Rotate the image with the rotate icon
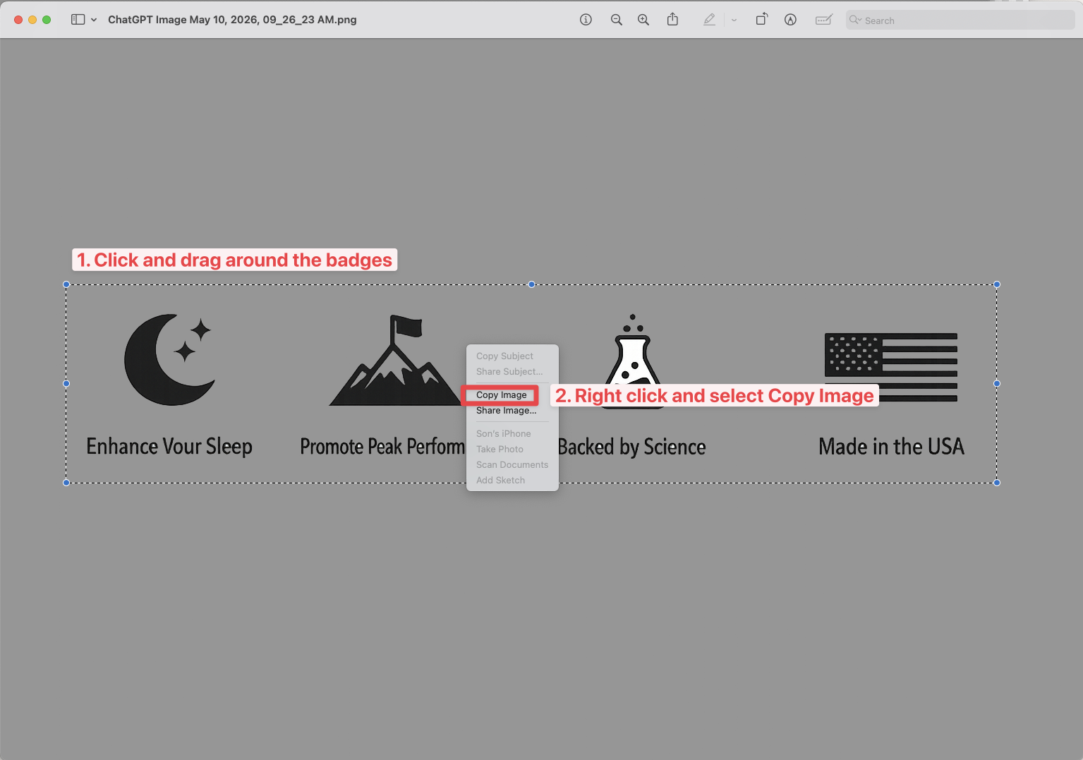The width and height of the screenshot is (1083, 760). [761, 20]
